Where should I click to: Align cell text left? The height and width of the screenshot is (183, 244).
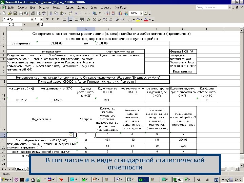click(x=65, y=19)
